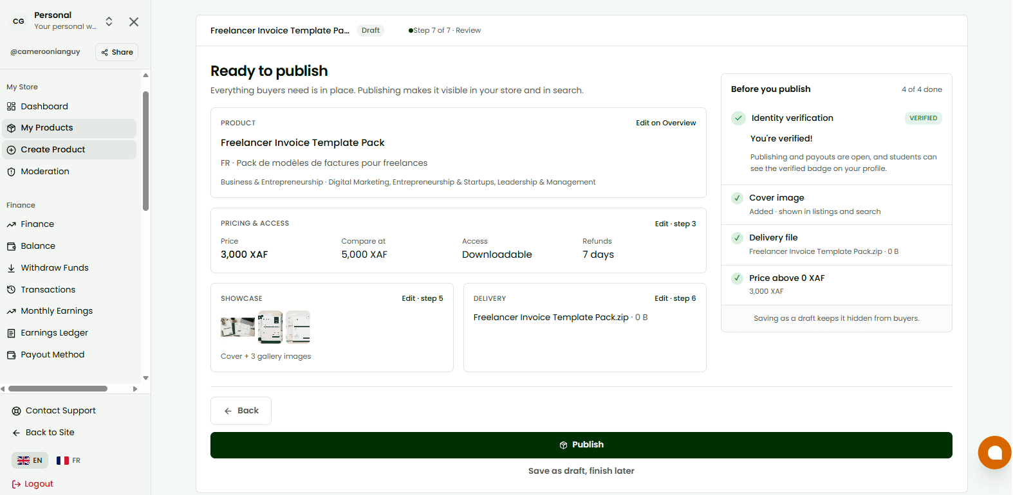Click the Delivery file check icon

pyautogui.click(x=738, y=238)
